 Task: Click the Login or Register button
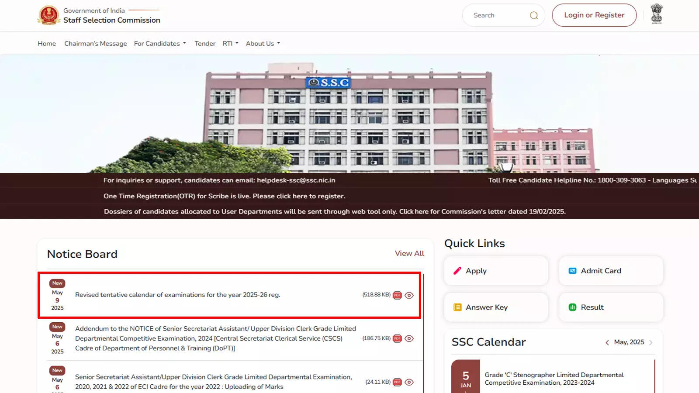click(594, 15)
